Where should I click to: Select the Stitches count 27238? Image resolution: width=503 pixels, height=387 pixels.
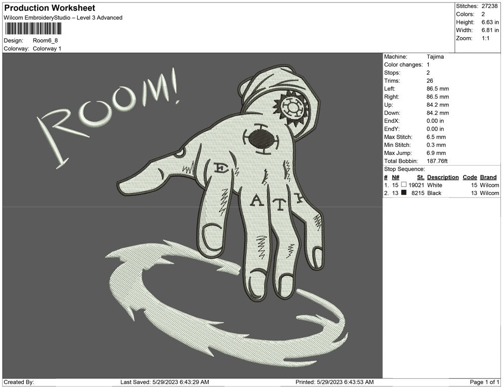click(489, 6)
